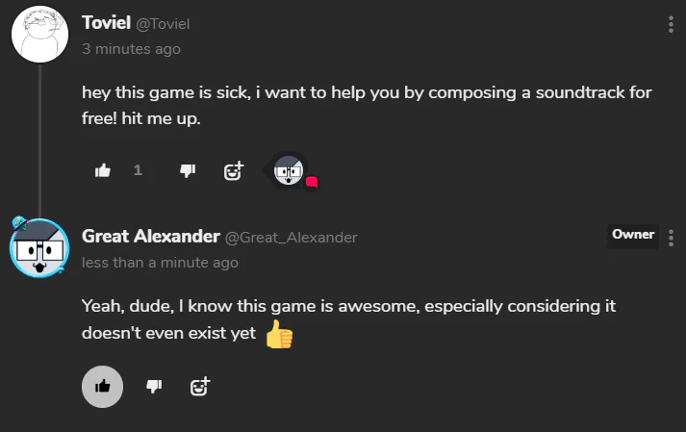
Task: Open the options menu on Great Alexander's reply
Action: 671,237
